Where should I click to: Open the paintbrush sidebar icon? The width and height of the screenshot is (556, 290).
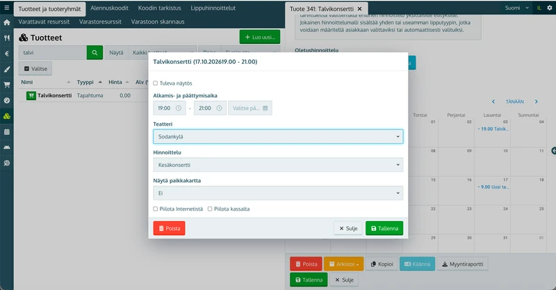(x=7, y=70)
